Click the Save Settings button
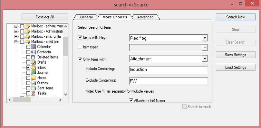261x128 pixels. 236,55
